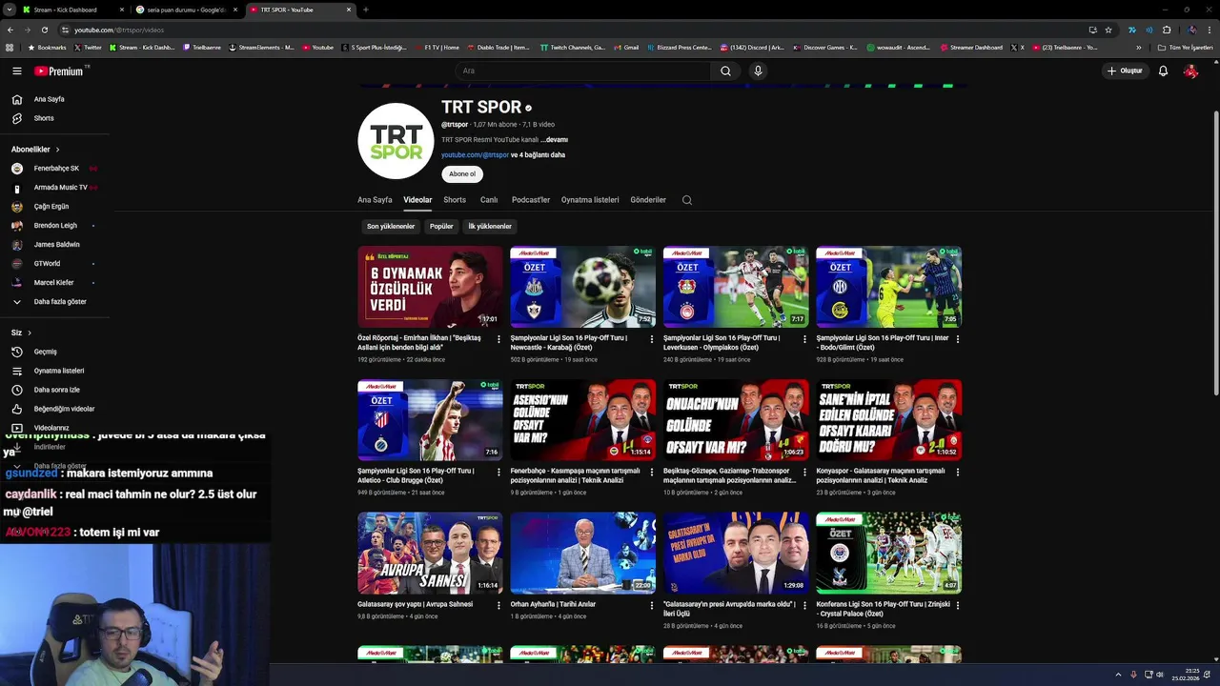Switch to seria puan durumu Google tab
Image resolution: width=1220 pixels, height=686 pixels.
coord(186,10)
